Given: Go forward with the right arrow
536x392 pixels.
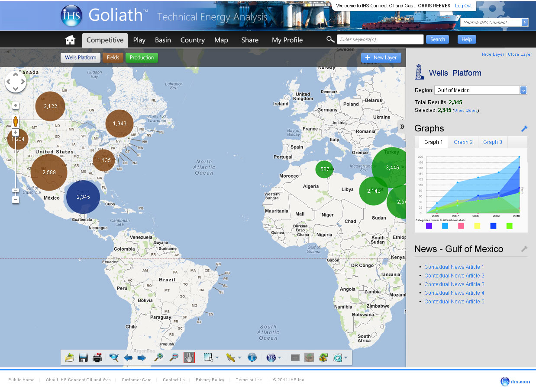Looking at the screenshot, I should 142,357.
